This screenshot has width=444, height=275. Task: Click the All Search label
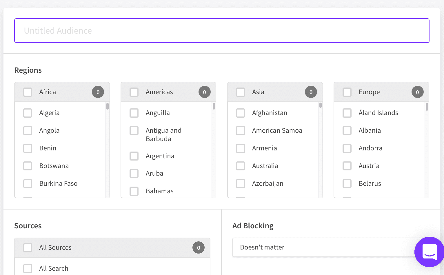tap(54, 269)
